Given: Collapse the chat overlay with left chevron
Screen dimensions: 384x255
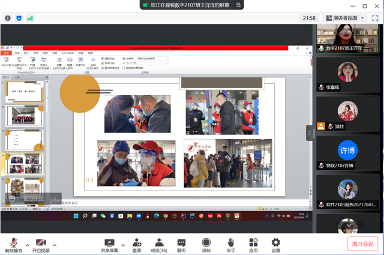Looking at the screenshot, I should (x=55, y=199).
